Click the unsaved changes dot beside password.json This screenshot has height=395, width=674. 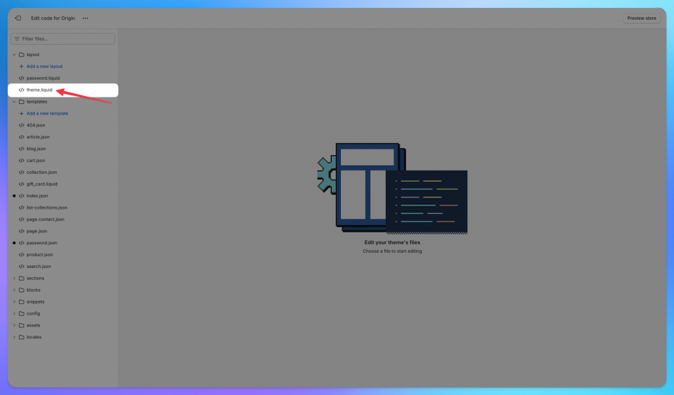(13, 242)
